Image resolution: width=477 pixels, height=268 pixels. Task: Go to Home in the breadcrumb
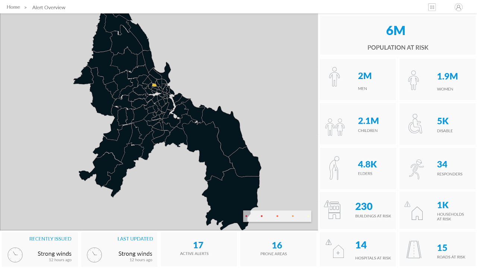point(13,7)
